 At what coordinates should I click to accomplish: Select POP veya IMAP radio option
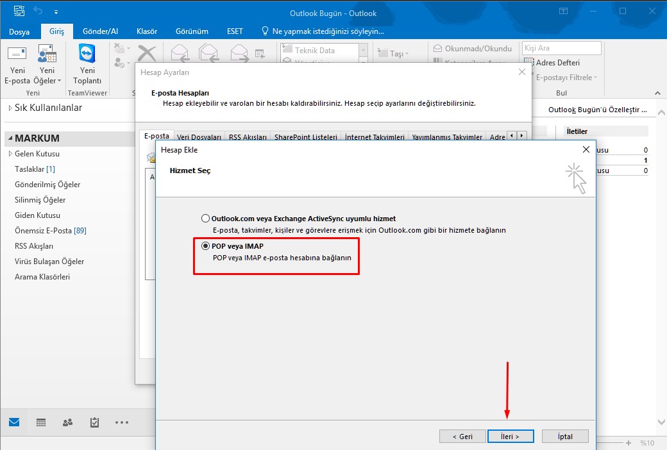pyautogui.click(x=205, y=246)
